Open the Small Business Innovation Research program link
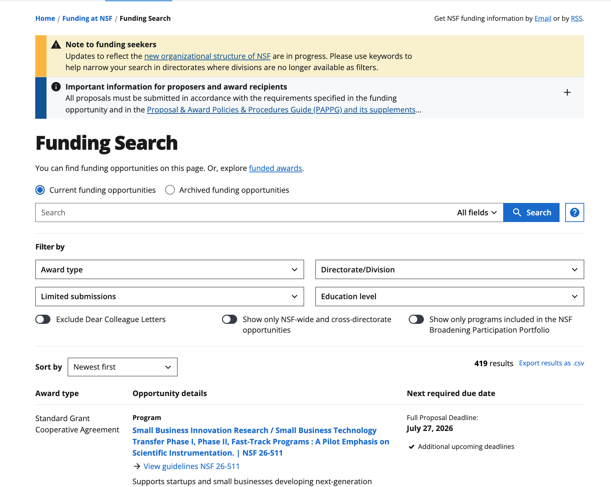Image resolution: width=611 pixels, height=487 pixels. pyautogui.click(x=261, y=442)
